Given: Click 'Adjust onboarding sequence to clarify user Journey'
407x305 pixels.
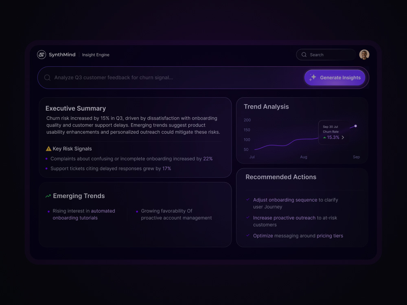Looking at the screenshot, I should [x=295, y=203].
